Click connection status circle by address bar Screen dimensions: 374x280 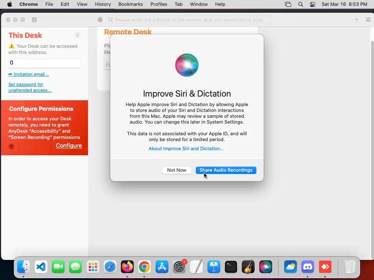click(100, 20)
